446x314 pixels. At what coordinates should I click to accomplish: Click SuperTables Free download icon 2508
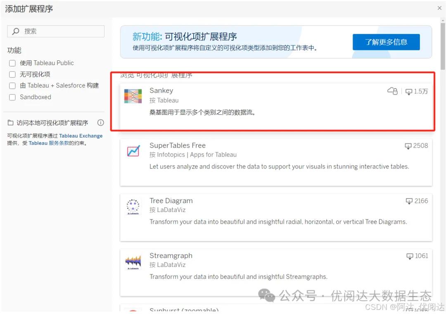coord(408,146)
